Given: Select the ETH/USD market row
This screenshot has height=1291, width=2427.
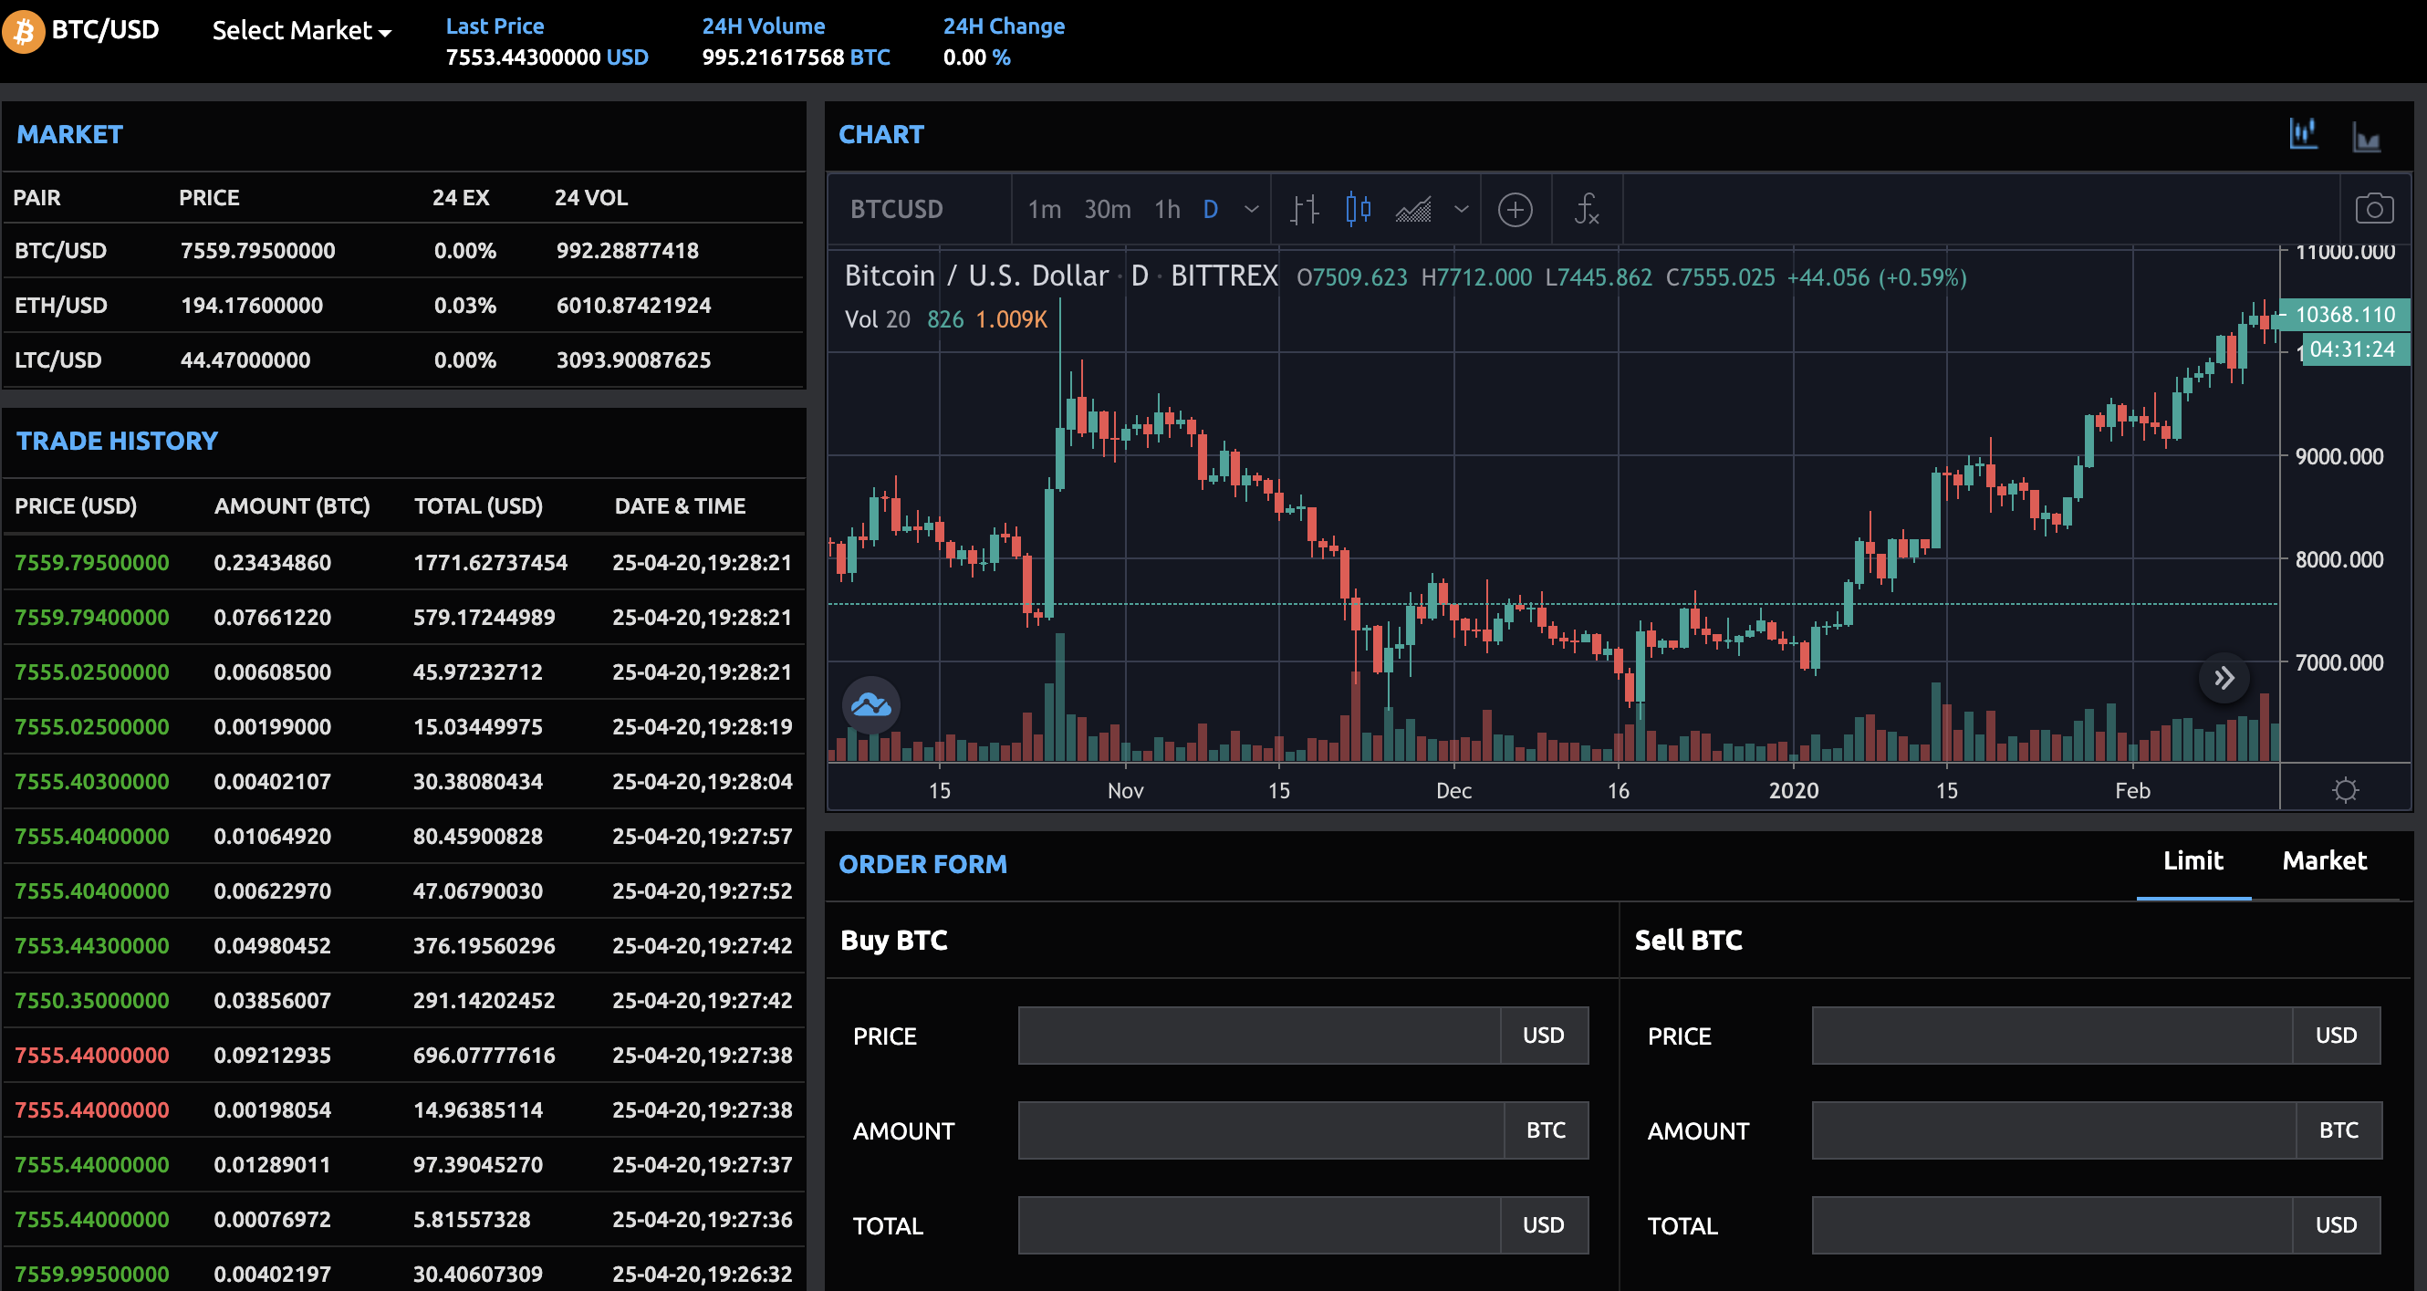Looking at the screenshot, I should (x=403, y=306).
